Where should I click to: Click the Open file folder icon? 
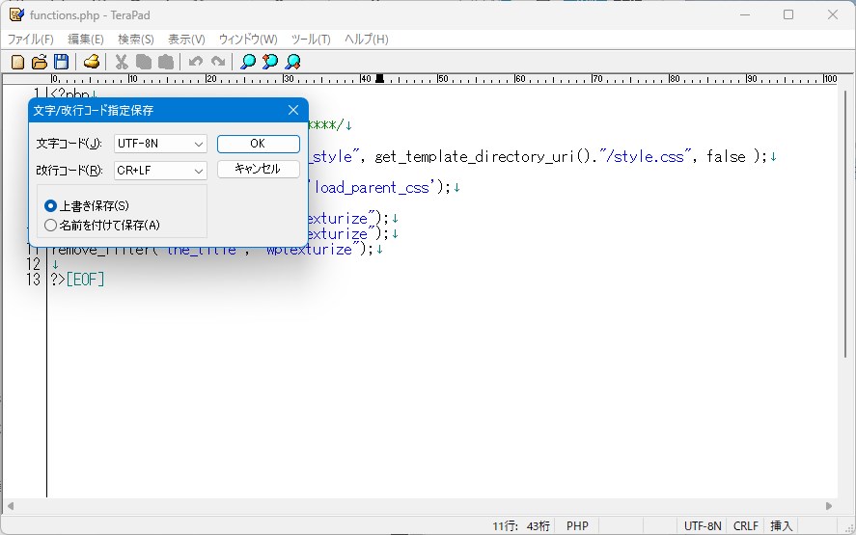point(39,62)
